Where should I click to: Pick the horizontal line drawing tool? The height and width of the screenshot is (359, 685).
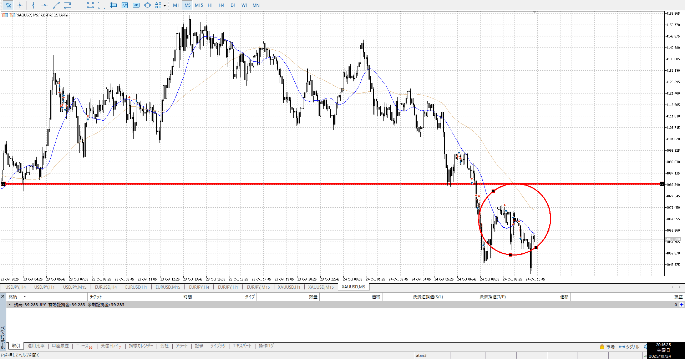pos(45,5)
